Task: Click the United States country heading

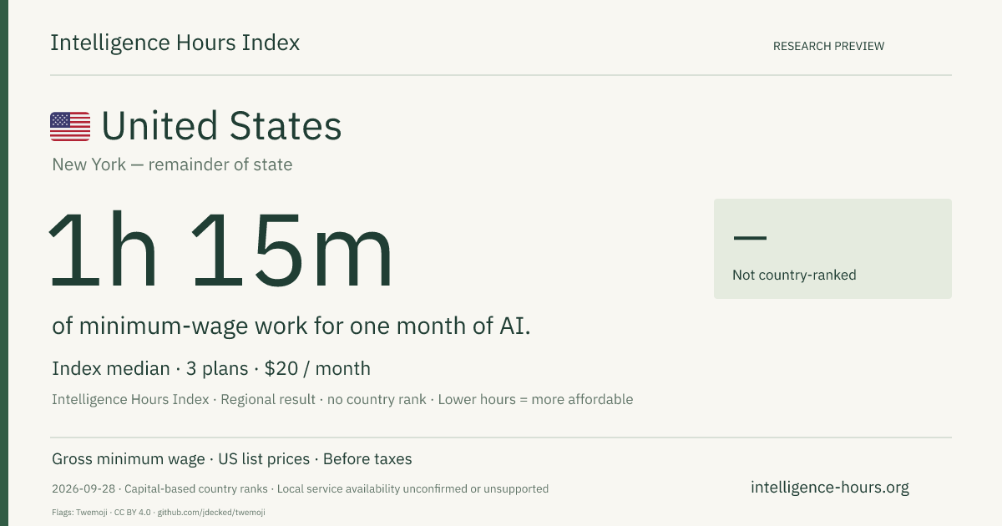Action: (x=221, y=126)
